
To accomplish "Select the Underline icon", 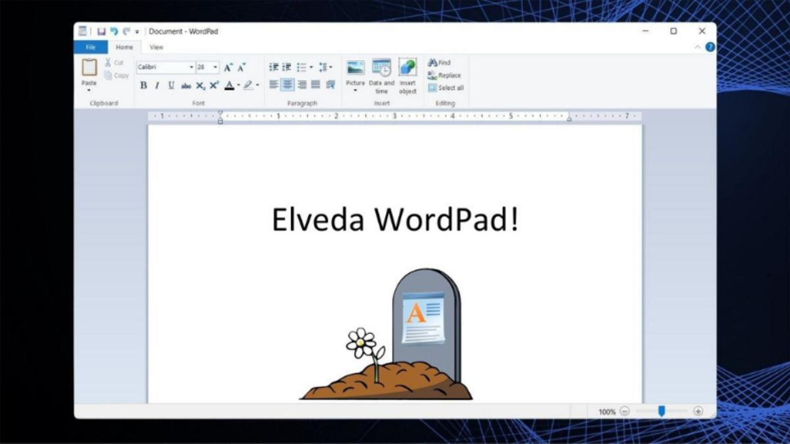I will click(171, 85).
